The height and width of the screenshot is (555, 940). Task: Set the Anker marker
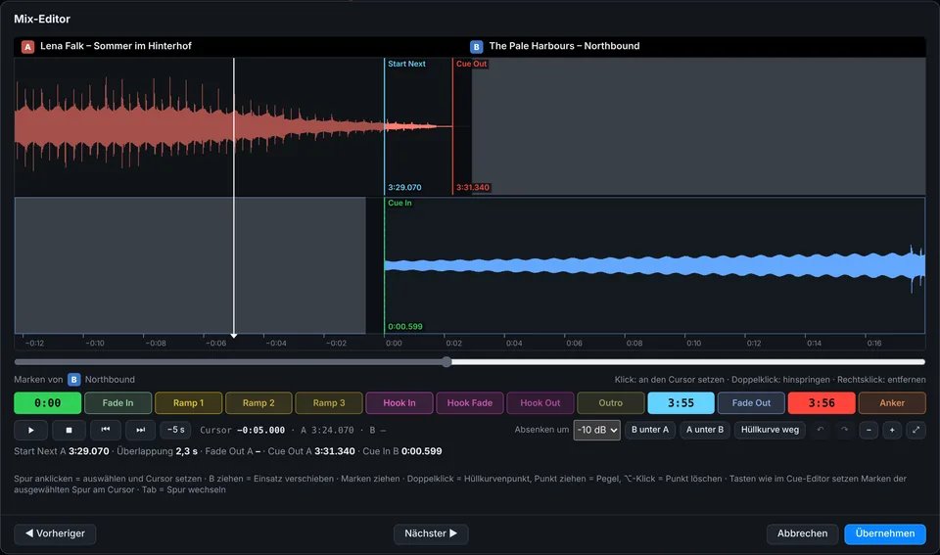[x=892, y=402]
